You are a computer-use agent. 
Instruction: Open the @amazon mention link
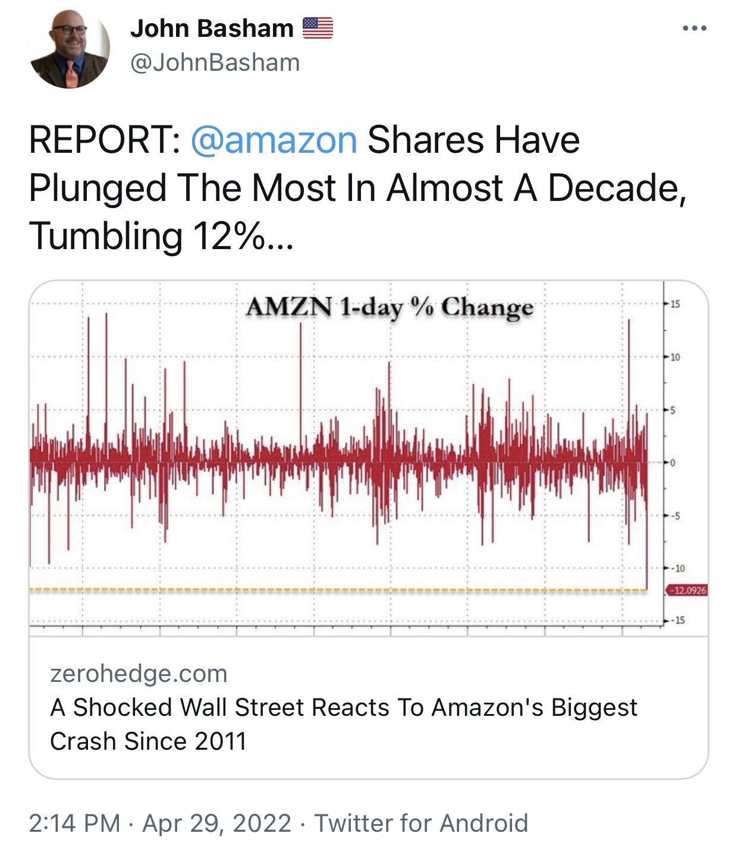(x=274, y=140)
